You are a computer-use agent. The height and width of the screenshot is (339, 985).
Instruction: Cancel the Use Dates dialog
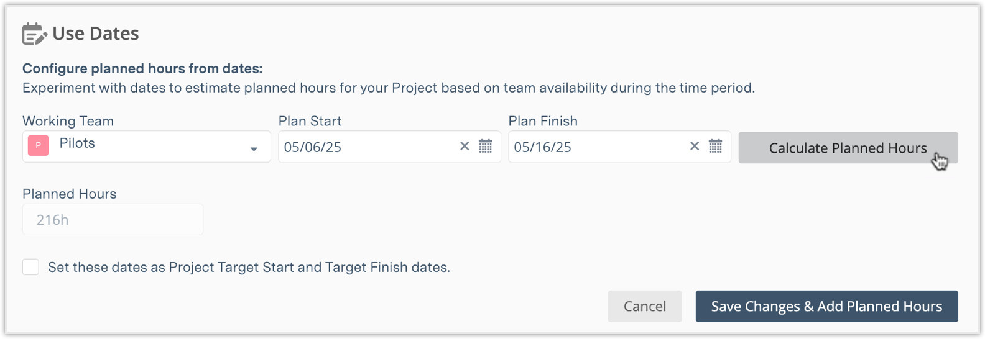pyautogui.click(x=644, y=306)
